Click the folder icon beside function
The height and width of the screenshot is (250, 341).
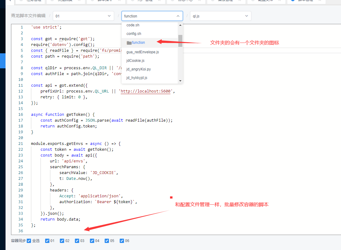tap(129, 43)
